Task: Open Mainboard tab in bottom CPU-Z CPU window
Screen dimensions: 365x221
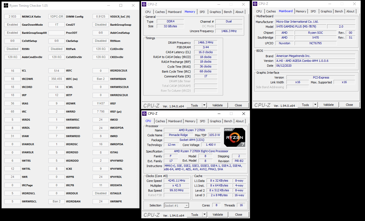Action: (x=175, y=121)
